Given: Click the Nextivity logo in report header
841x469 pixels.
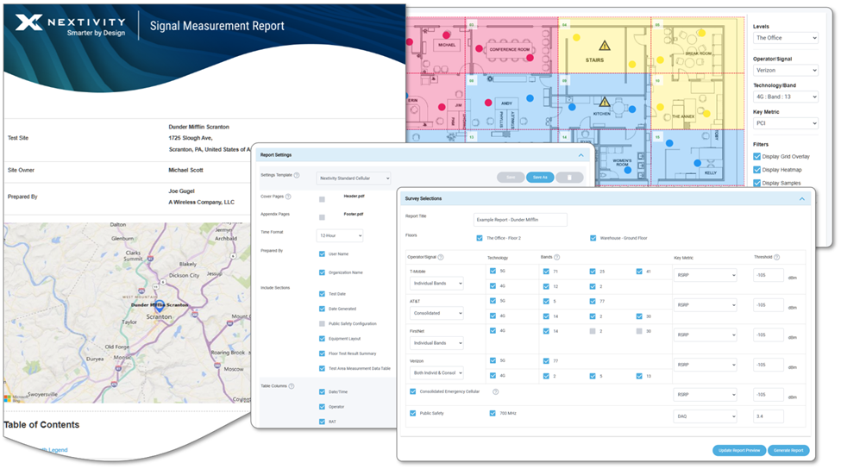Looking at the screenshot, I should 70,25.
